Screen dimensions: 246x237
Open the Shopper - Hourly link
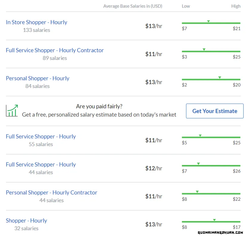26,221
